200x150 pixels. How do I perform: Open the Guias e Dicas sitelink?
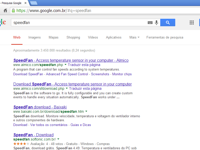(81, 125)
